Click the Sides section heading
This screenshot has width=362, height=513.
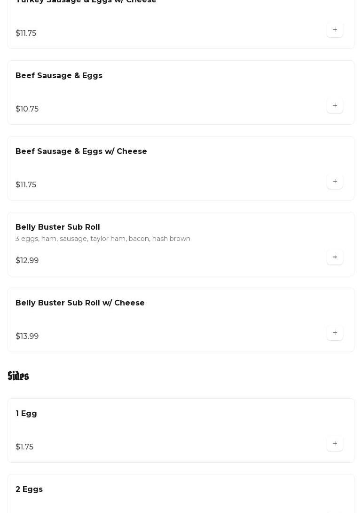pos(18,376)
